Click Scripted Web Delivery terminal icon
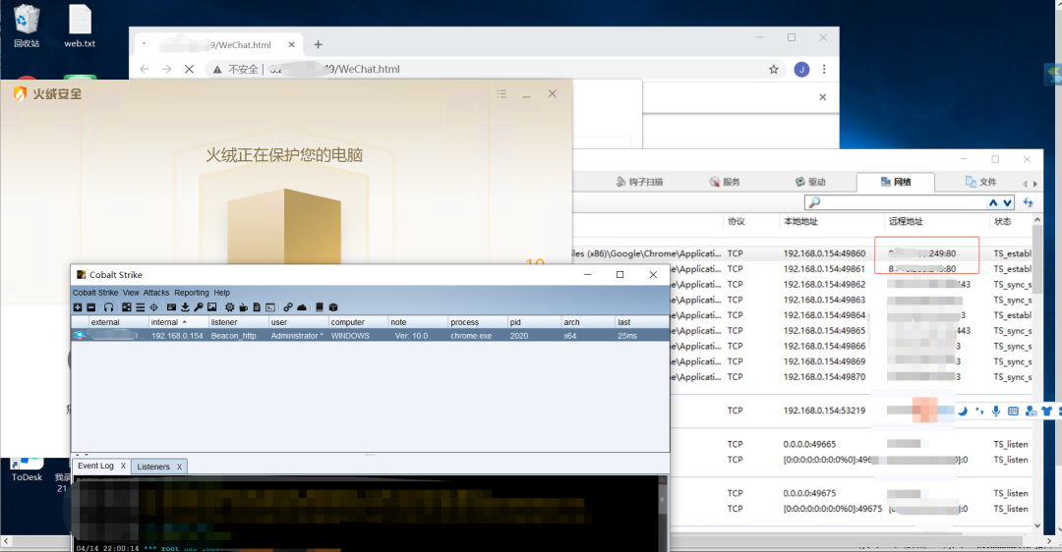Viewport: 1062px width, 552px height. tap(270, 307)
